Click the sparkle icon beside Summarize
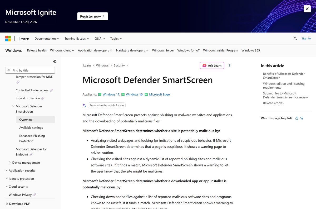316x209 pixels. tap(84, 105)
